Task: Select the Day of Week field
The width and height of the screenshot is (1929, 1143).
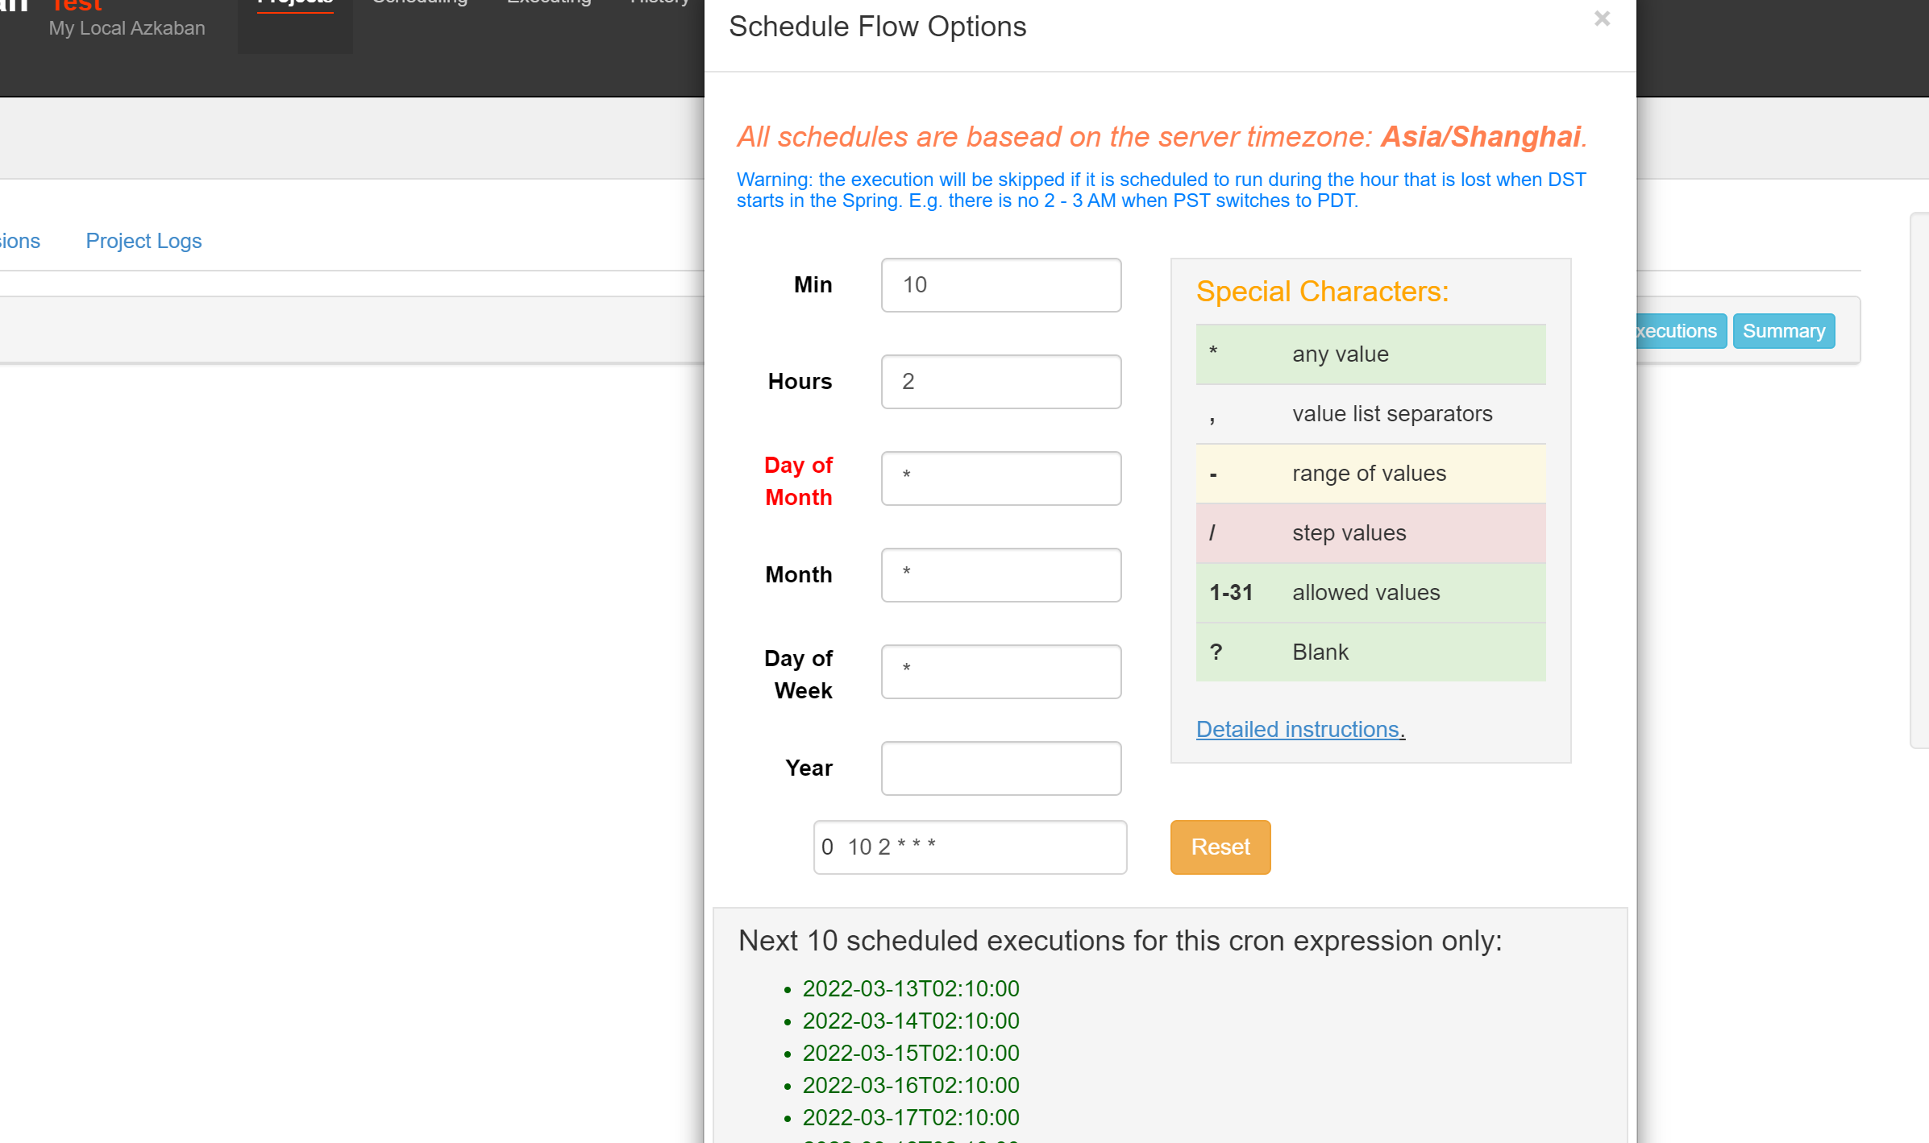Action: (1000, 673)
